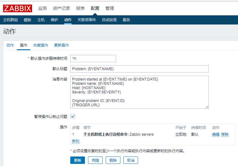This screenshot has height=166, width=238.
Task: Click the 暂停操作以制止问题 label
Action: point(51,117)
